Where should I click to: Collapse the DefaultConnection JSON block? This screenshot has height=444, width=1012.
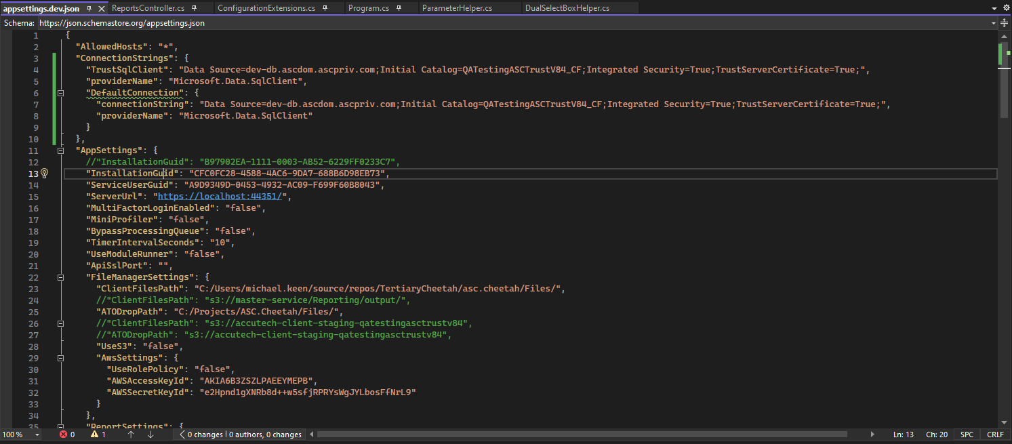point(60,93)
